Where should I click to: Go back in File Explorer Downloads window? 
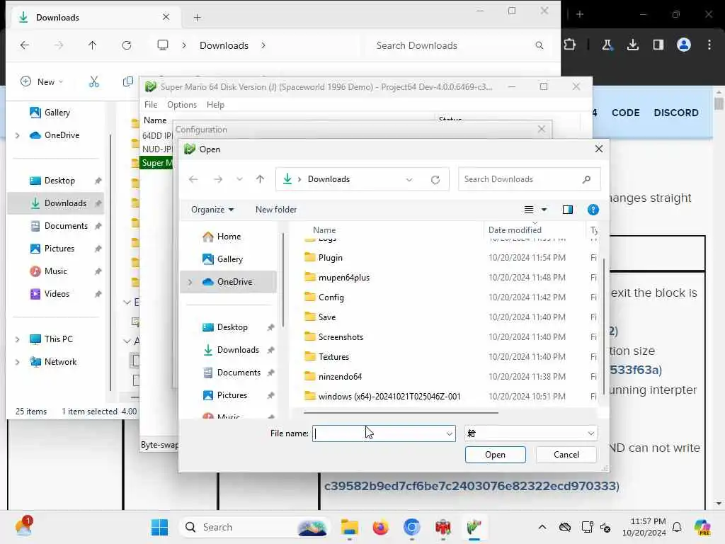25,45
